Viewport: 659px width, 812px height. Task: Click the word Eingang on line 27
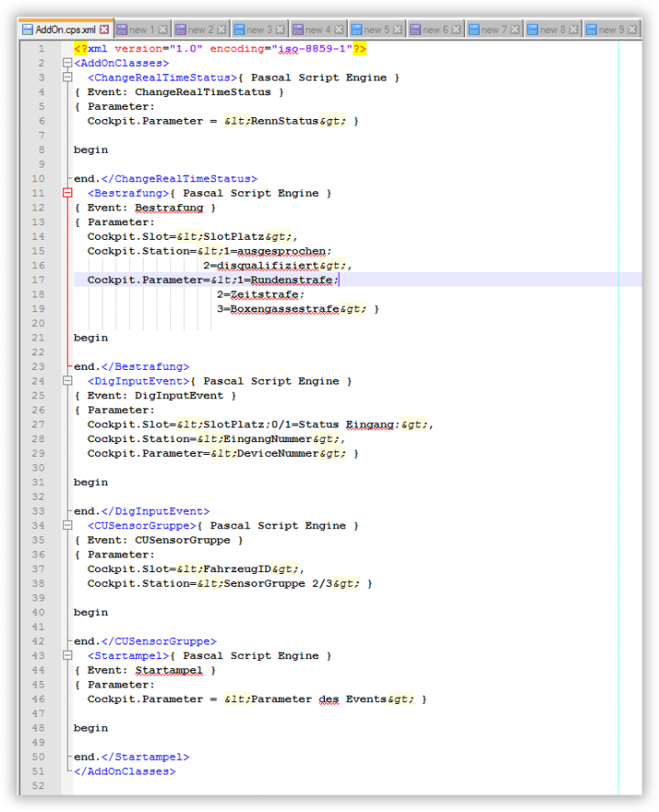(370, 425)
